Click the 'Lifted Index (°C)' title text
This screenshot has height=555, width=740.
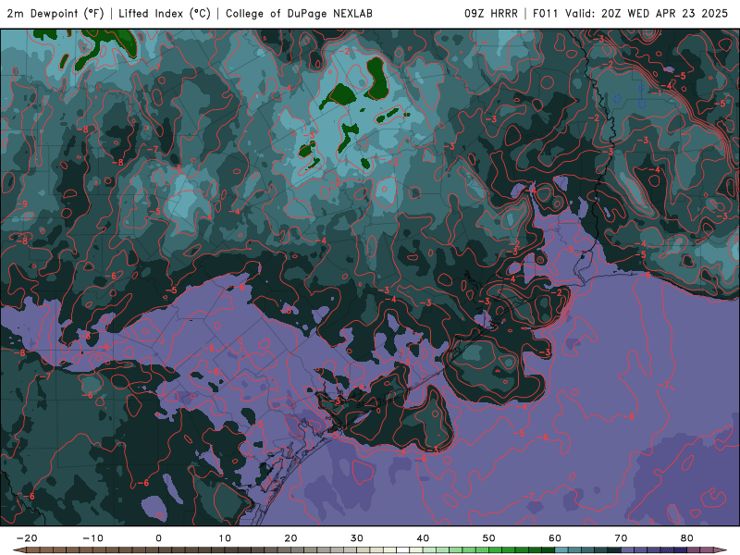[165, 14]
